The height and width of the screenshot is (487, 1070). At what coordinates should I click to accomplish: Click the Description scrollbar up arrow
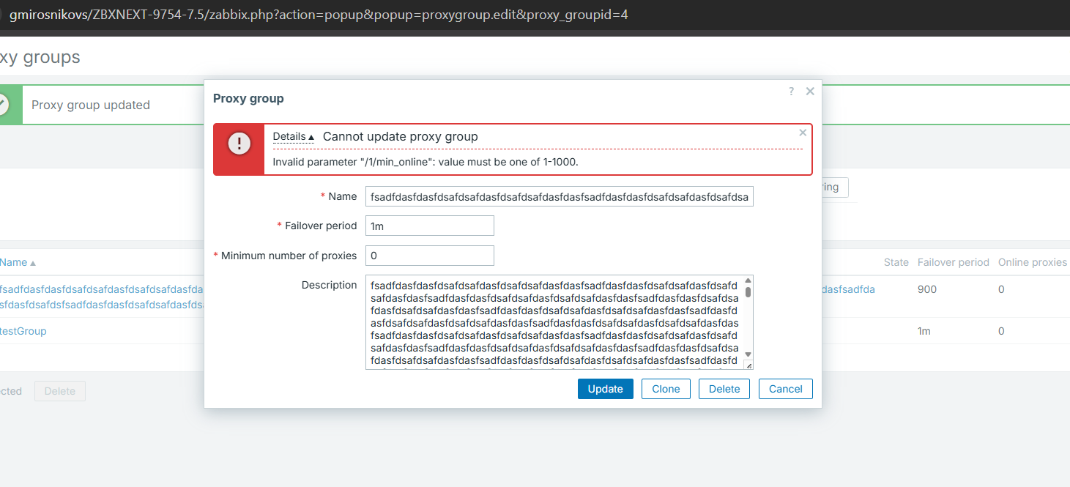(748, 280)
